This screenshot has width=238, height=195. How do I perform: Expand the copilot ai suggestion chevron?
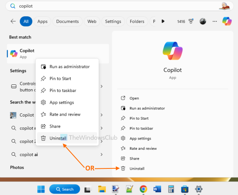click(102, 155)
